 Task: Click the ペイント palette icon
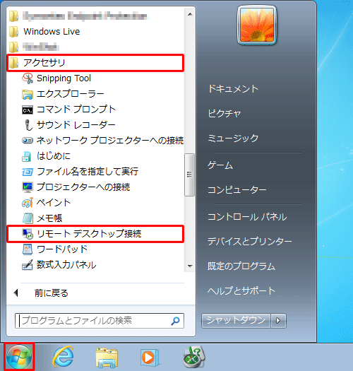[28, 203]
